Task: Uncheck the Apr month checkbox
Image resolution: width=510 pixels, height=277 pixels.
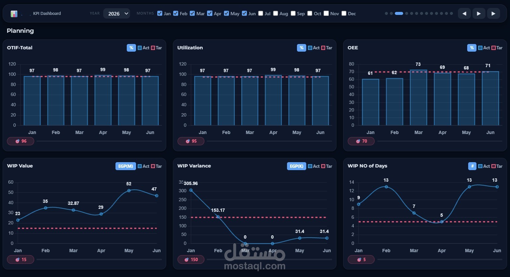Action: pyautogui.click(x=210, y=13)
